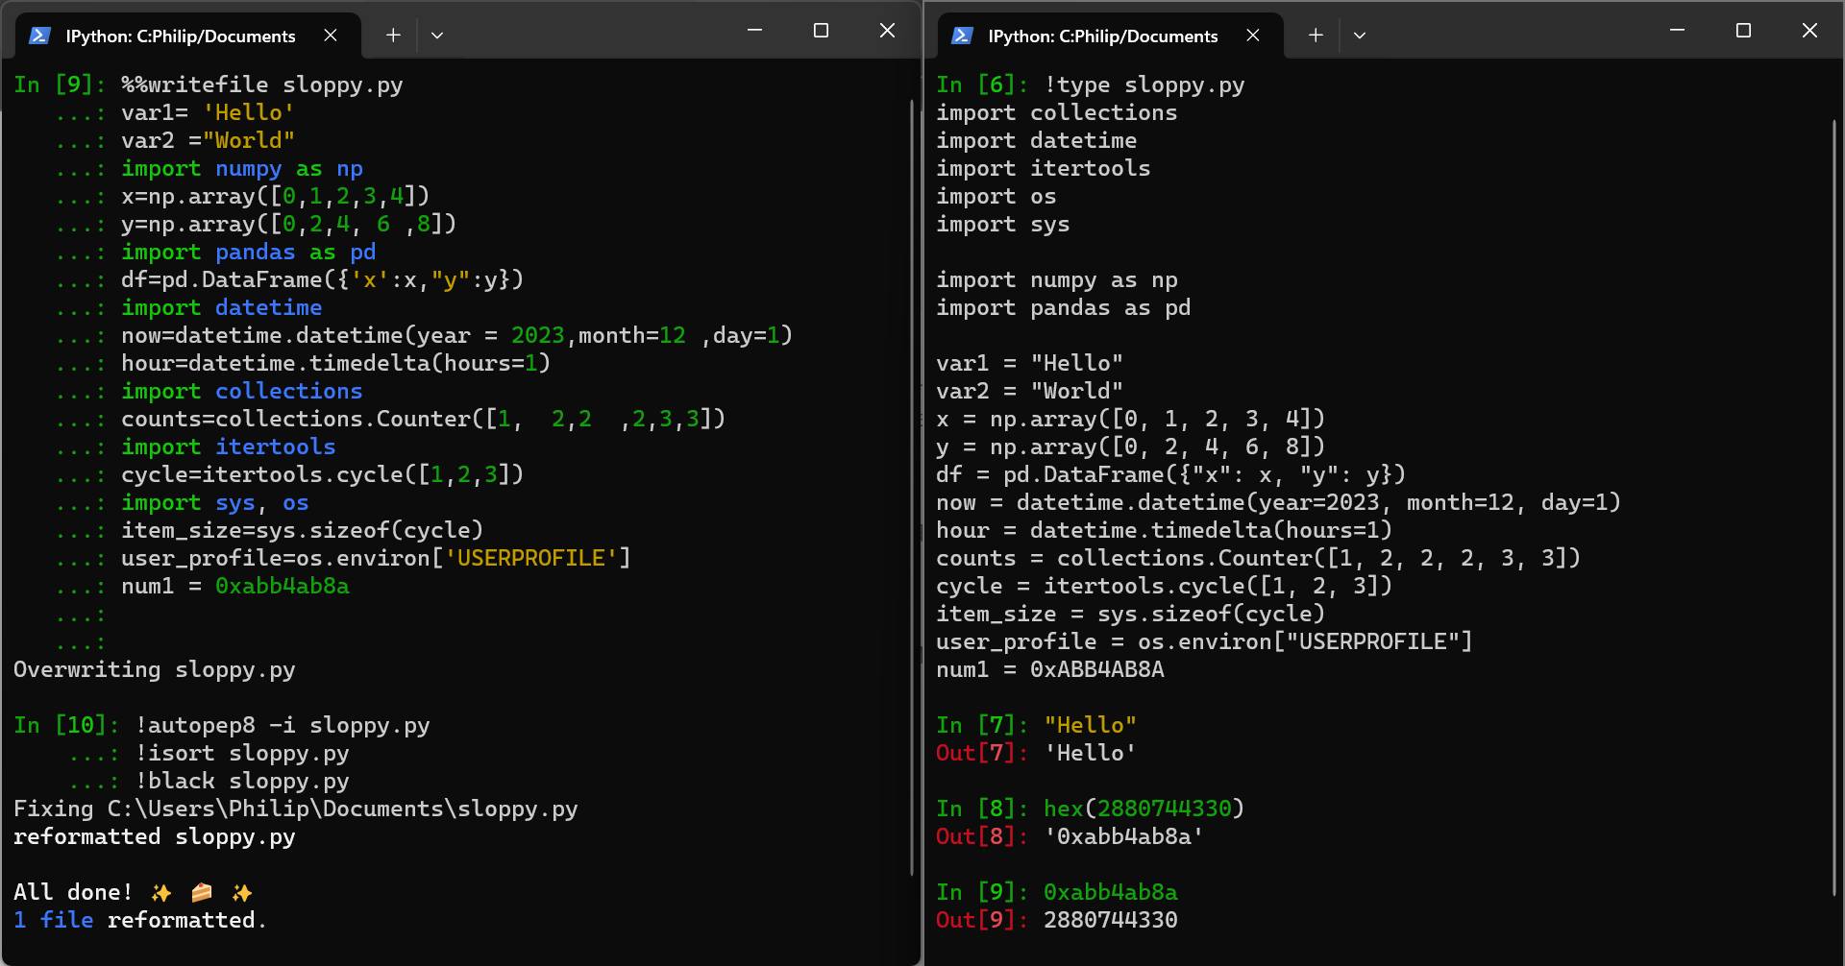Expand the profile dropdown in left window

coord(437,36)
